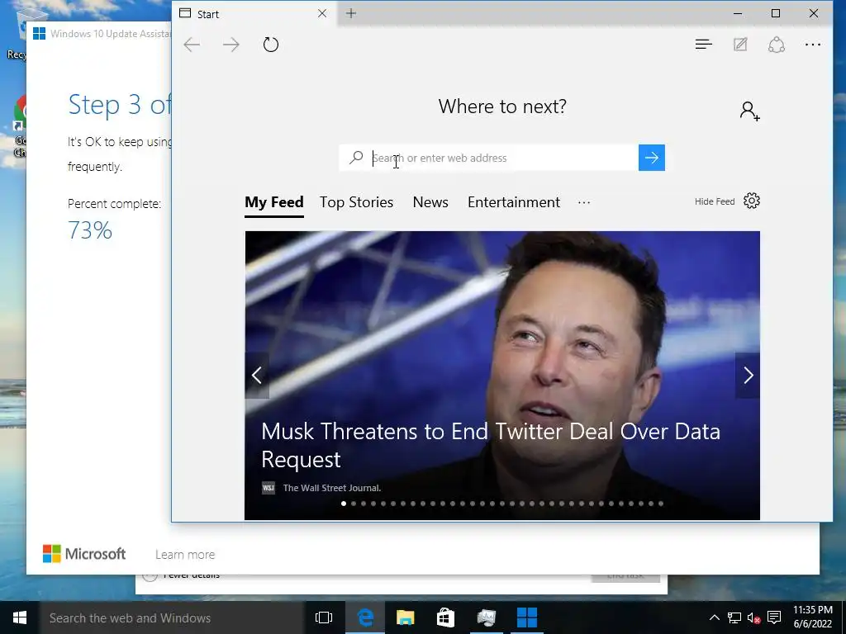Switch to My Feed tab
846x634 pixels.
point(274,202)
